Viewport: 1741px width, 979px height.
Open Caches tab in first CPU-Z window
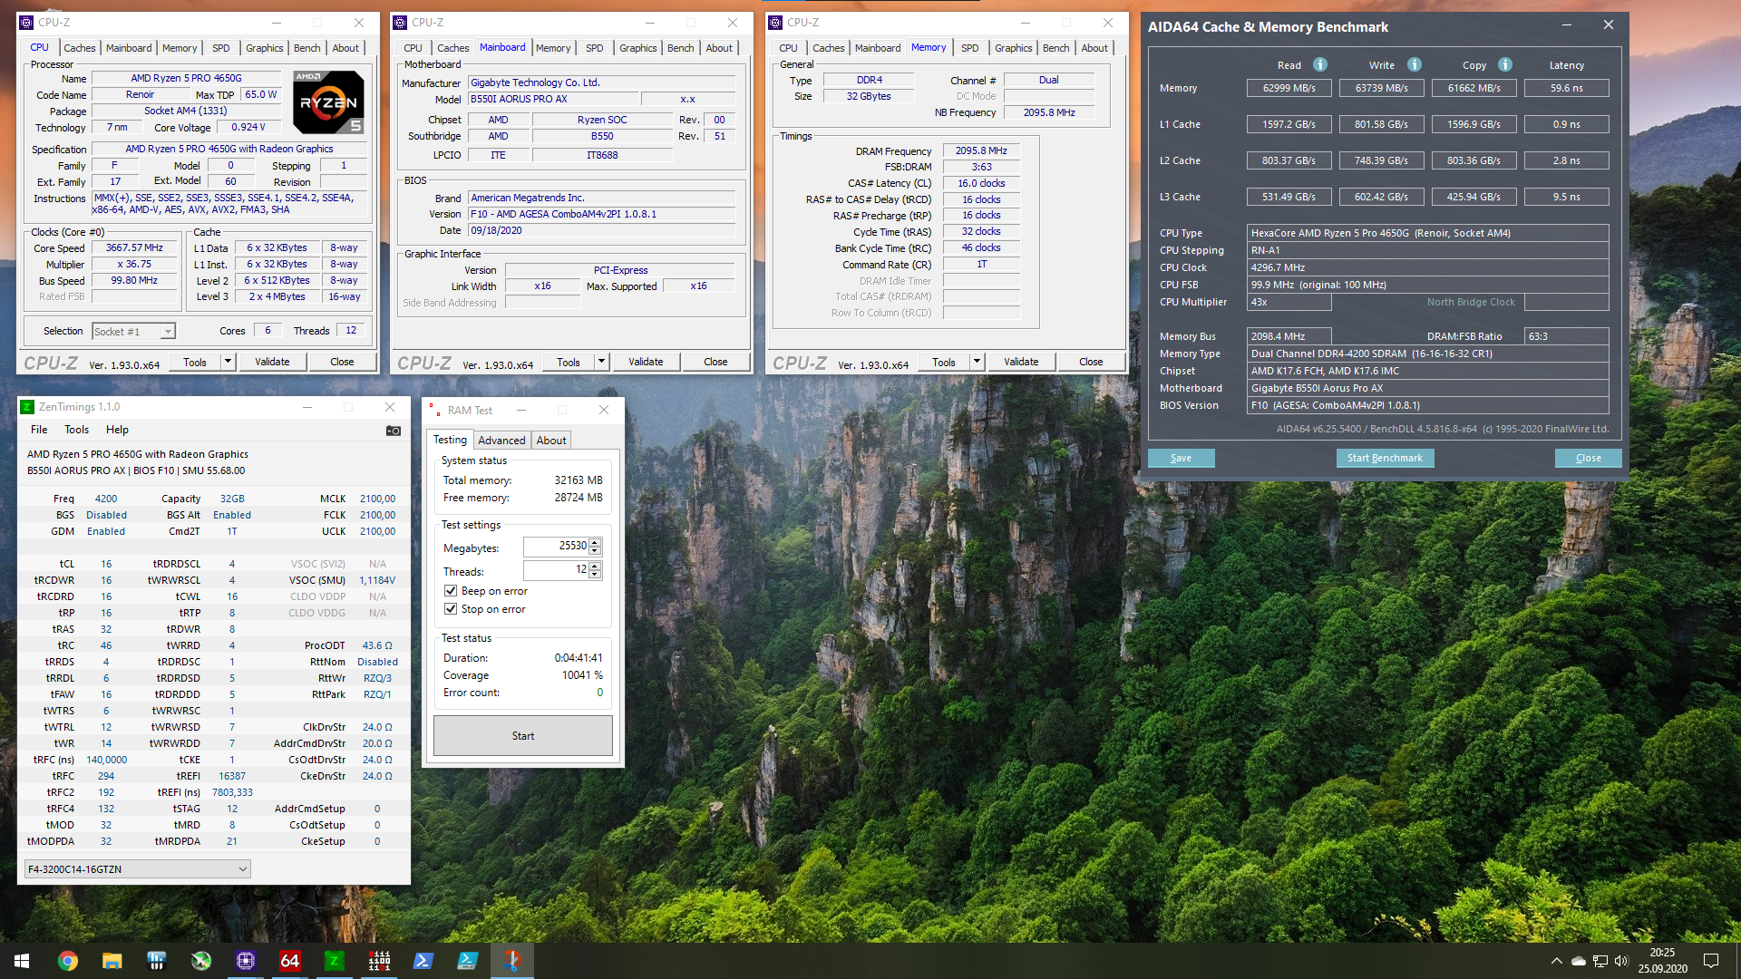(80, 48)
